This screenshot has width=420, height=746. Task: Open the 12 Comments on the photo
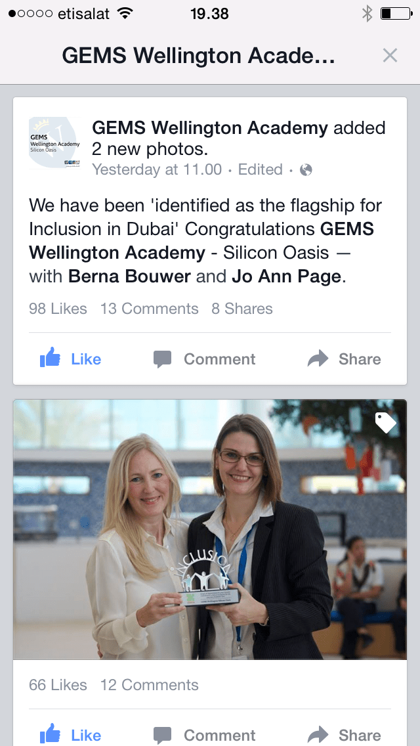click(x=150, y=685)
